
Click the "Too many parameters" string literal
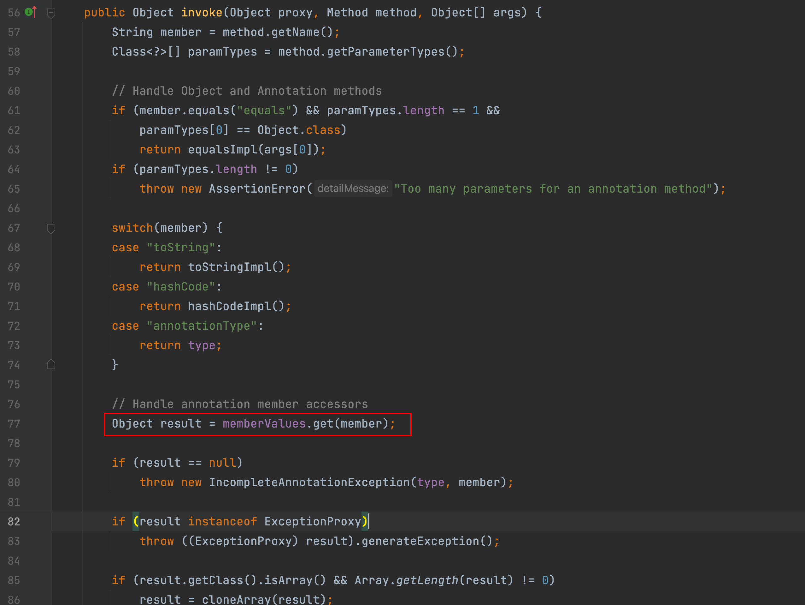click(x=553, y=189)
